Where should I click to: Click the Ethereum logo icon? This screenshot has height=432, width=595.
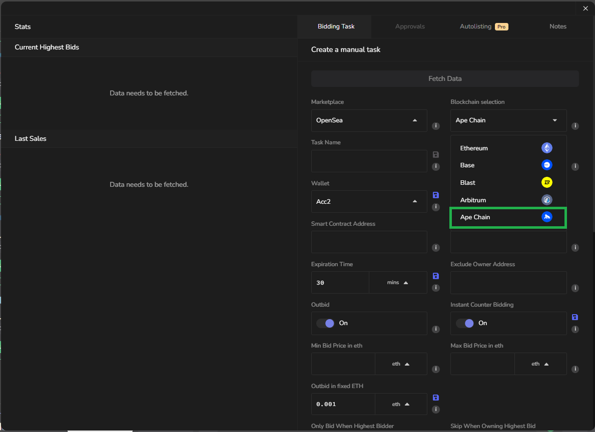pos(546,148)
